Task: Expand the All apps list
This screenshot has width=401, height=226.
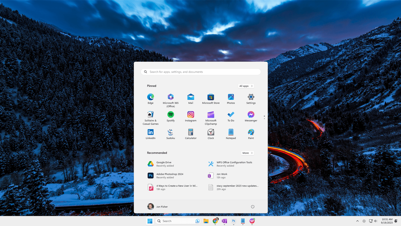Action: pyautogui.click(x=246, y=86)
